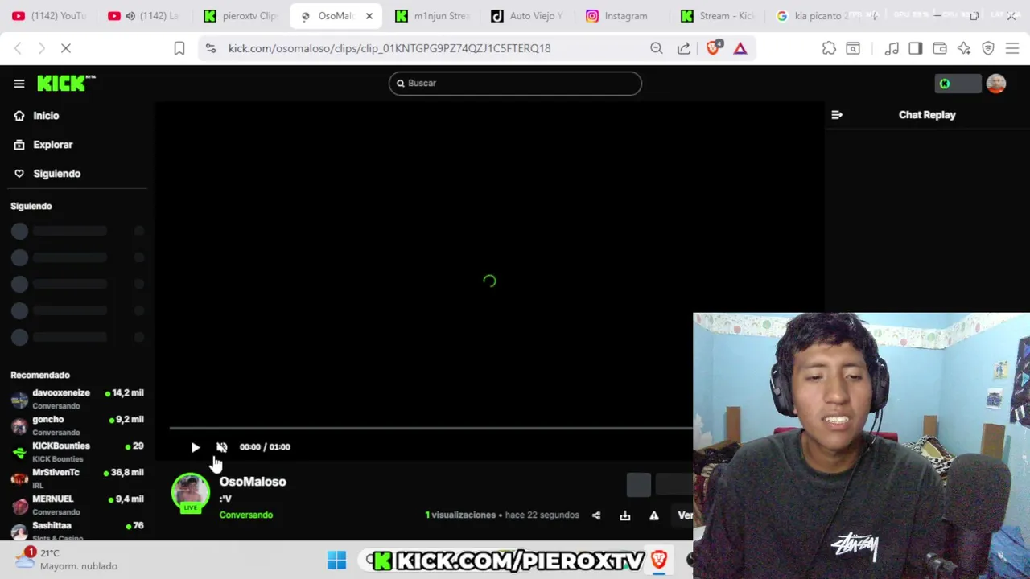Open Brave Wallet
1030x579 pixels.
tap(940, 49)
